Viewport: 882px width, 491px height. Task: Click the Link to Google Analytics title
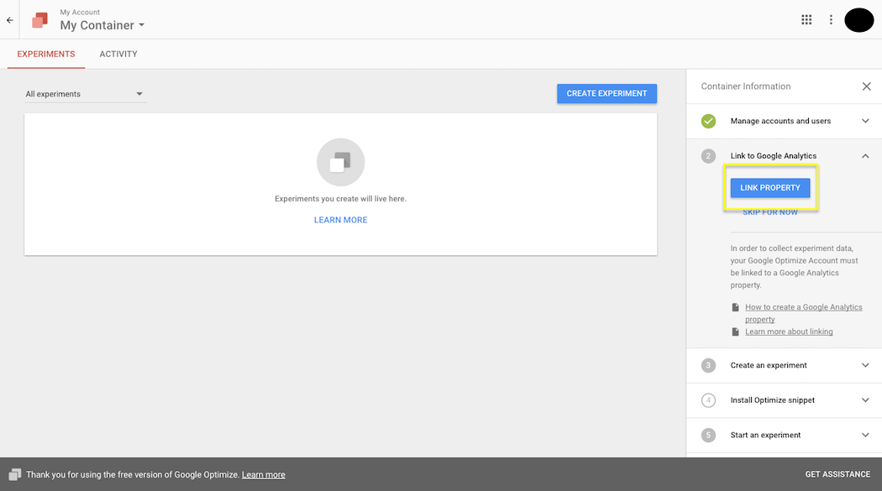[x=774, y=155]
